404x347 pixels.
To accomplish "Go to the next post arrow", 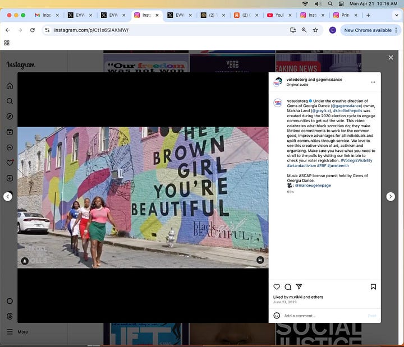I will [391, 197].
